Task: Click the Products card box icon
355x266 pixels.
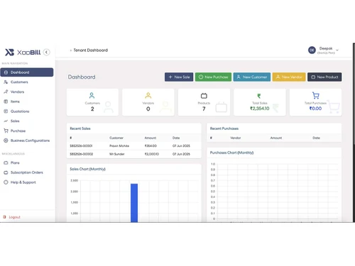Action: pos(204,96)
